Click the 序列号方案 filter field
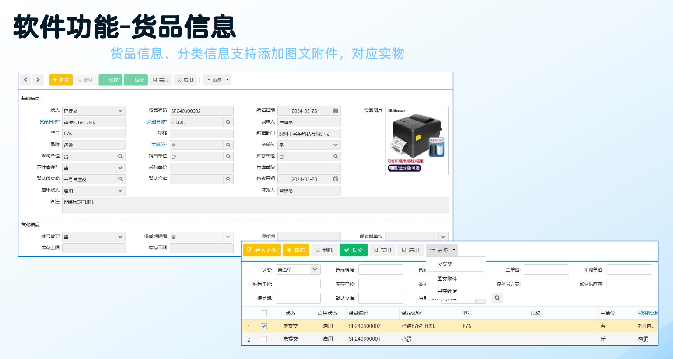Screen dimensions: 673x359 click(x=546, y=284)
